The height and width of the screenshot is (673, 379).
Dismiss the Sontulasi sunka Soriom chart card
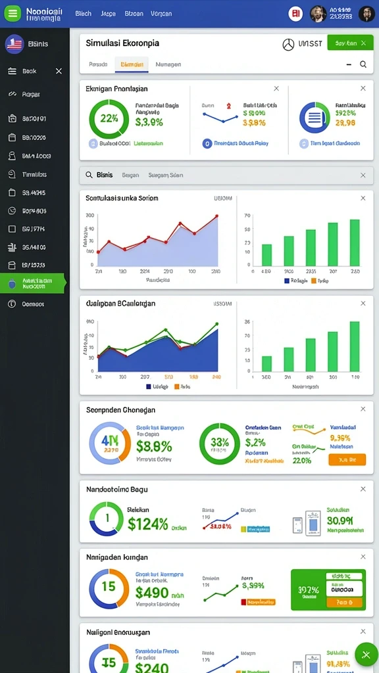363,198
